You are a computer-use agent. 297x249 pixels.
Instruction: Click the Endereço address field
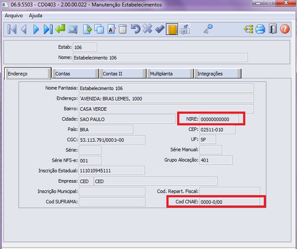(x=166, y=99)
